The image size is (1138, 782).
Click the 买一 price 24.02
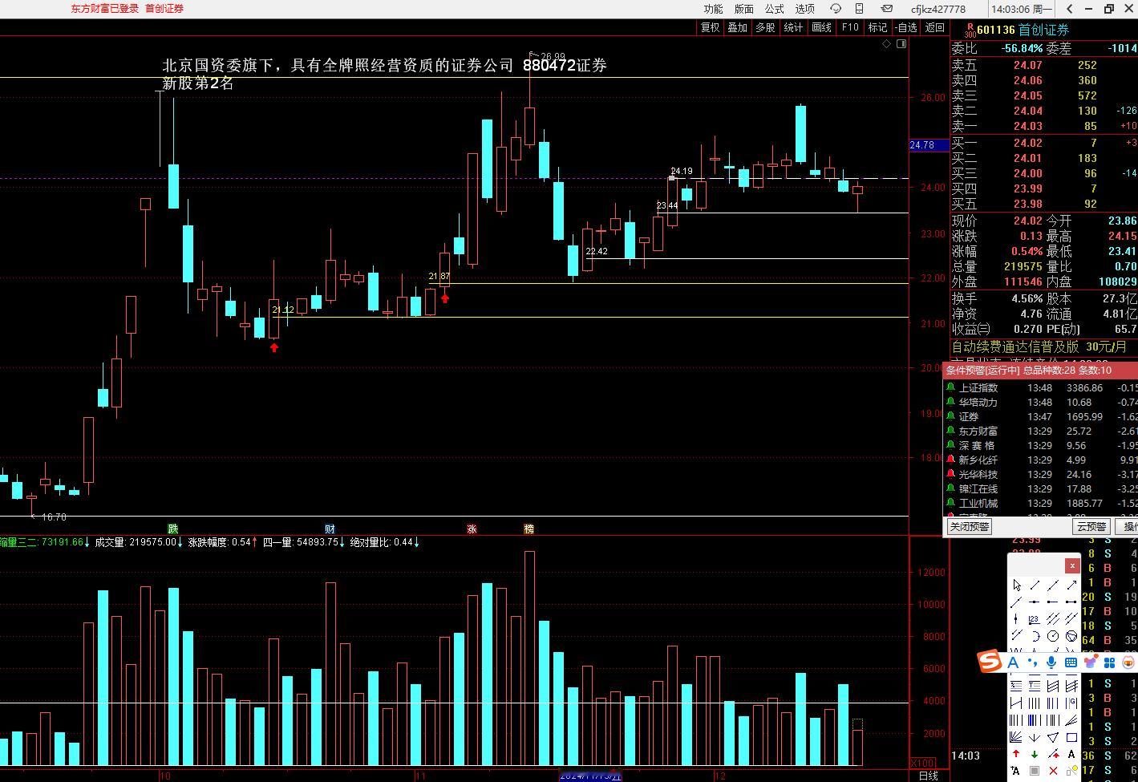point(1027,143)
